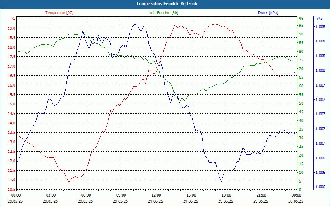Click time axis label "06:00"
This screenshot has width=330, height=206.
(x=86, y=195)
